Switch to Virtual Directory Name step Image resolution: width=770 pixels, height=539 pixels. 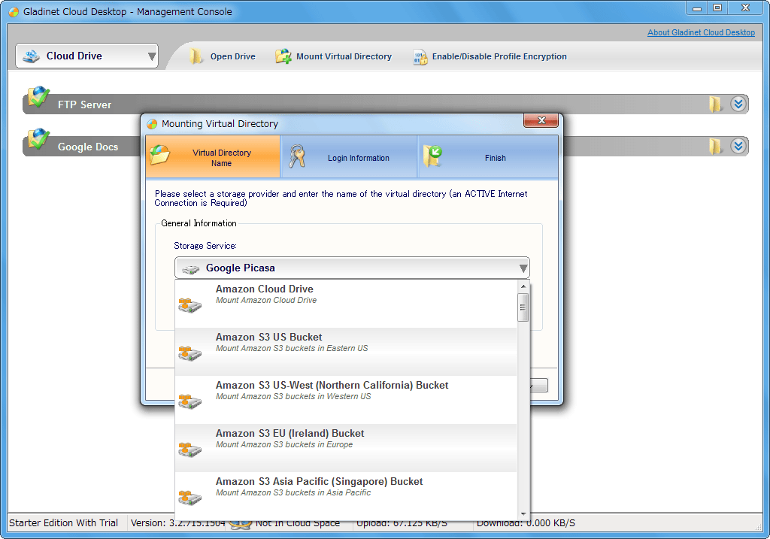click(213, 157)
